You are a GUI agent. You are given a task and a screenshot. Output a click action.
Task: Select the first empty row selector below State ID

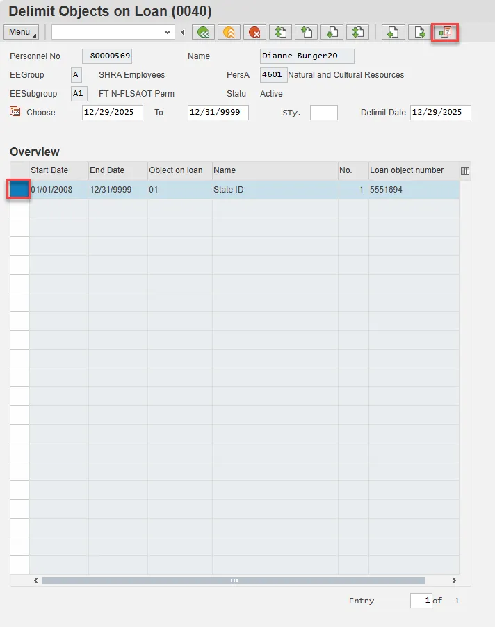pyautogui.click(x=19, y=209)
